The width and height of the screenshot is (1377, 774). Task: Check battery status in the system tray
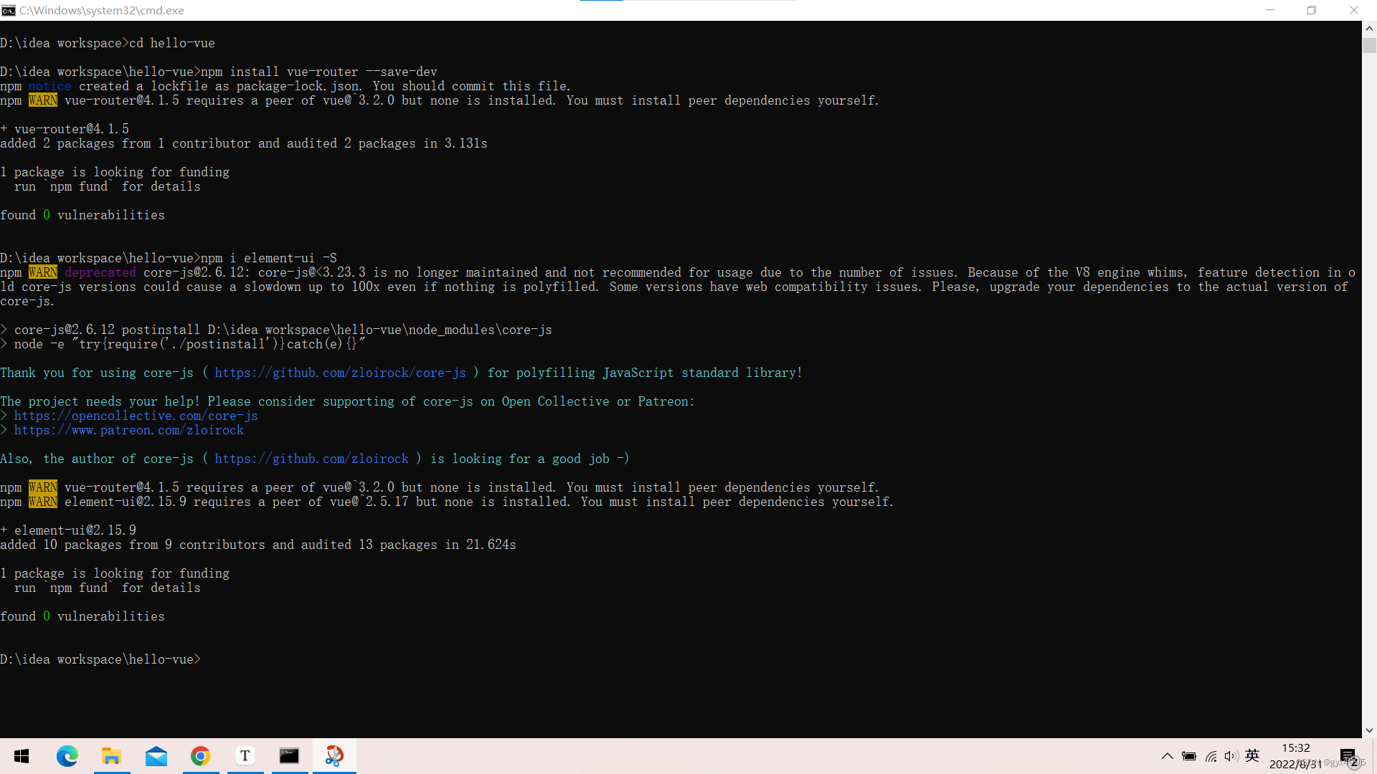coord(1189,756)
